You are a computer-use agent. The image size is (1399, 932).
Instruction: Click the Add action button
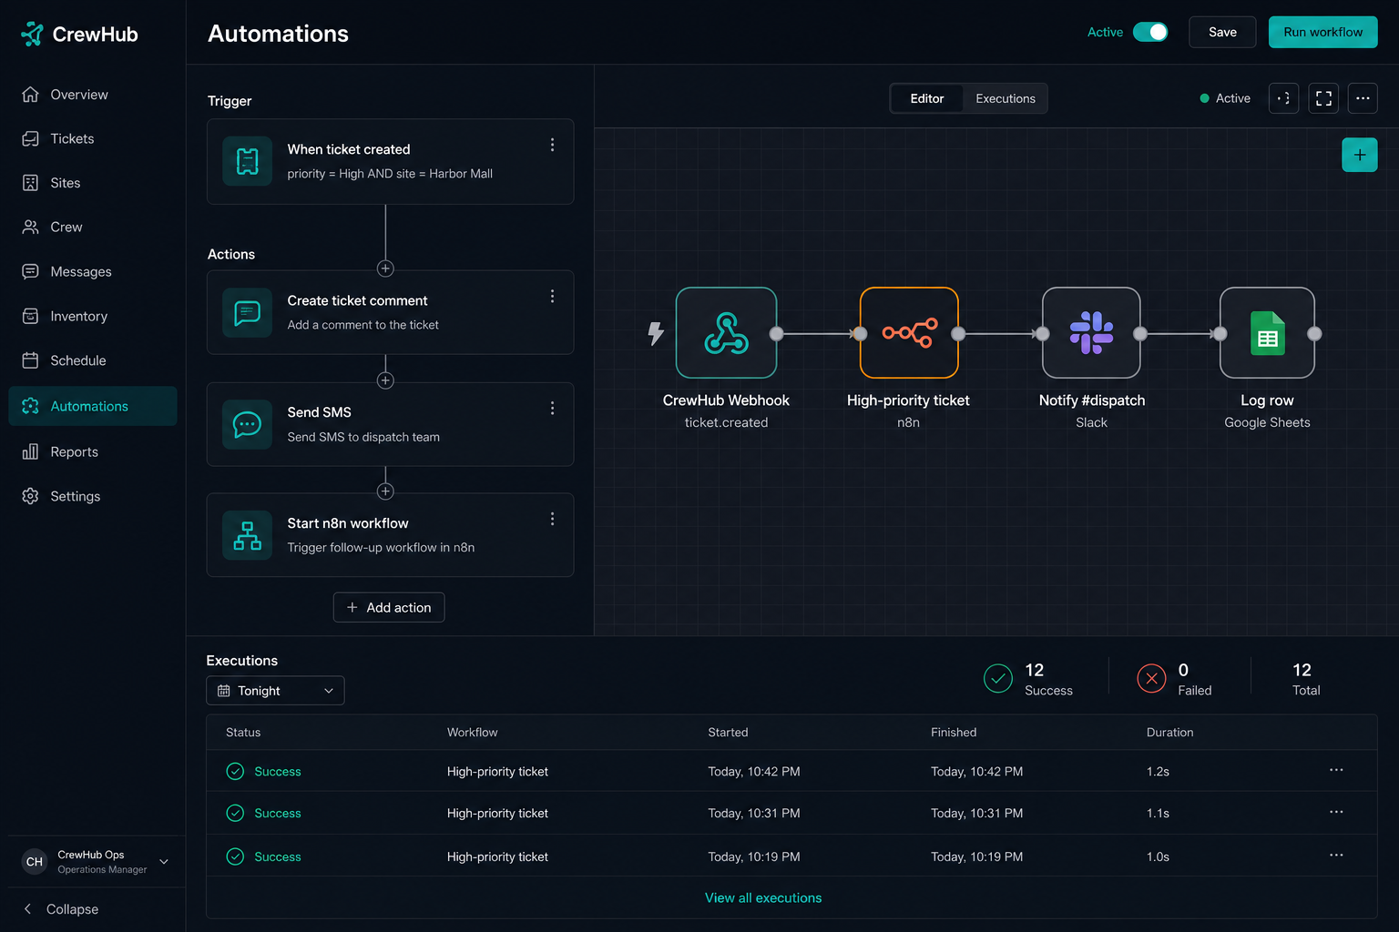coord(389,607)
